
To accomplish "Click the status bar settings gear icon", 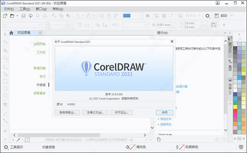I will (x=6, y=147).
